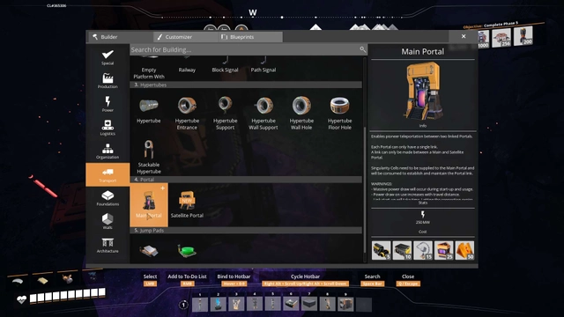This screenshot has width=564, height=317.
Task: Choose the Satellite Portal building
Action: pos(187,204)
